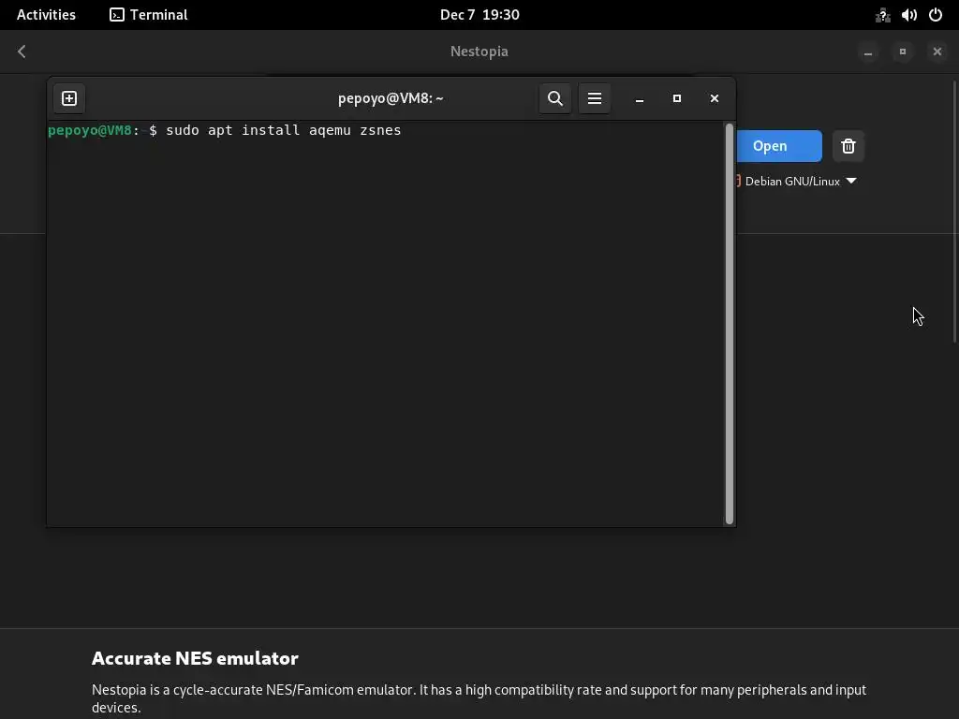The height and width of the screenshot is (719, 959).
Task: Close the Nestopia software window
Action: [x=937, y=51]
